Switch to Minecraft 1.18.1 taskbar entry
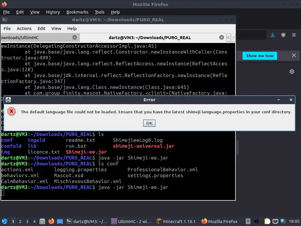This screenshot has width=301, height=226. (176, 221)
